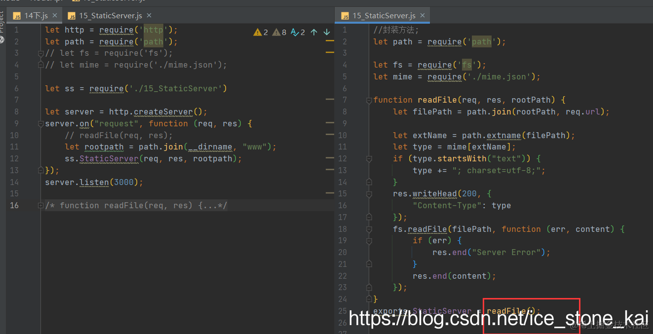Collapse res.writeHead block at right line 15
The height and width of the screenshot is (334, 653).
(369, 194)
